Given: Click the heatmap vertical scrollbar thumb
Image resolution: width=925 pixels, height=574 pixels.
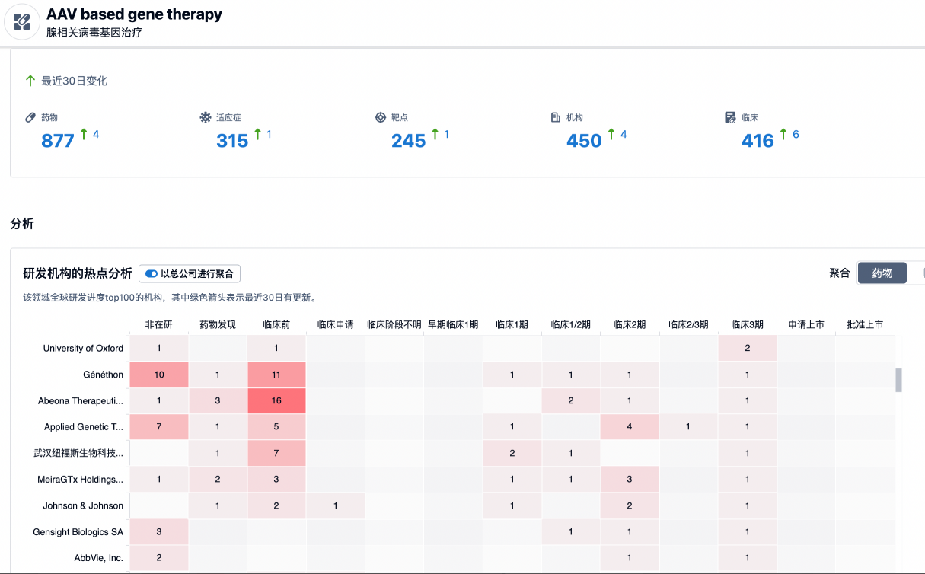Looking at the screenshot, I should (898, 380).
